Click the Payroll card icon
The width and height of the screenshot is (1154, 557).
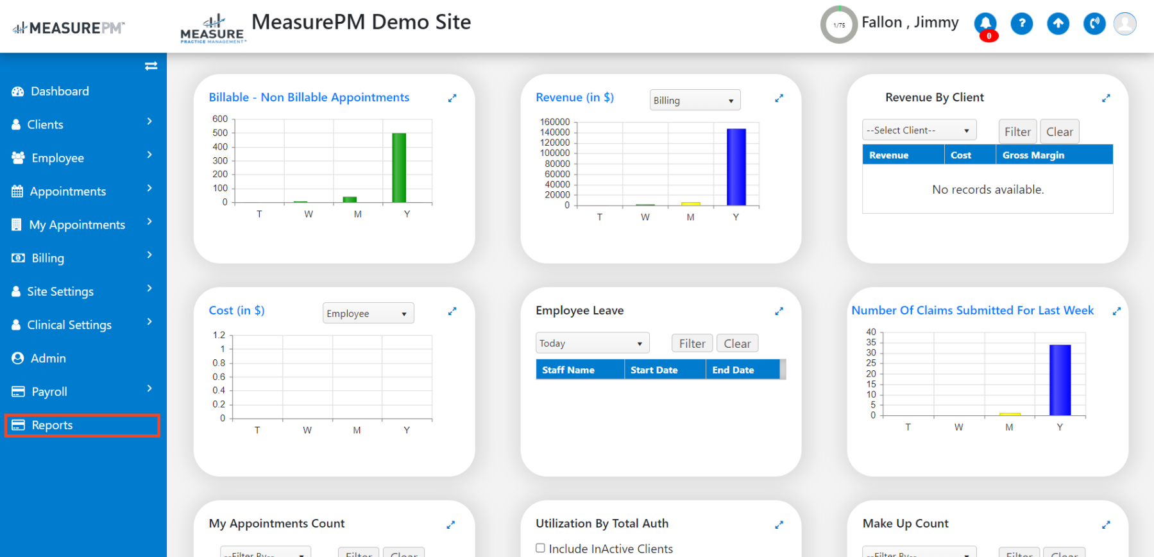pos(18,391)
